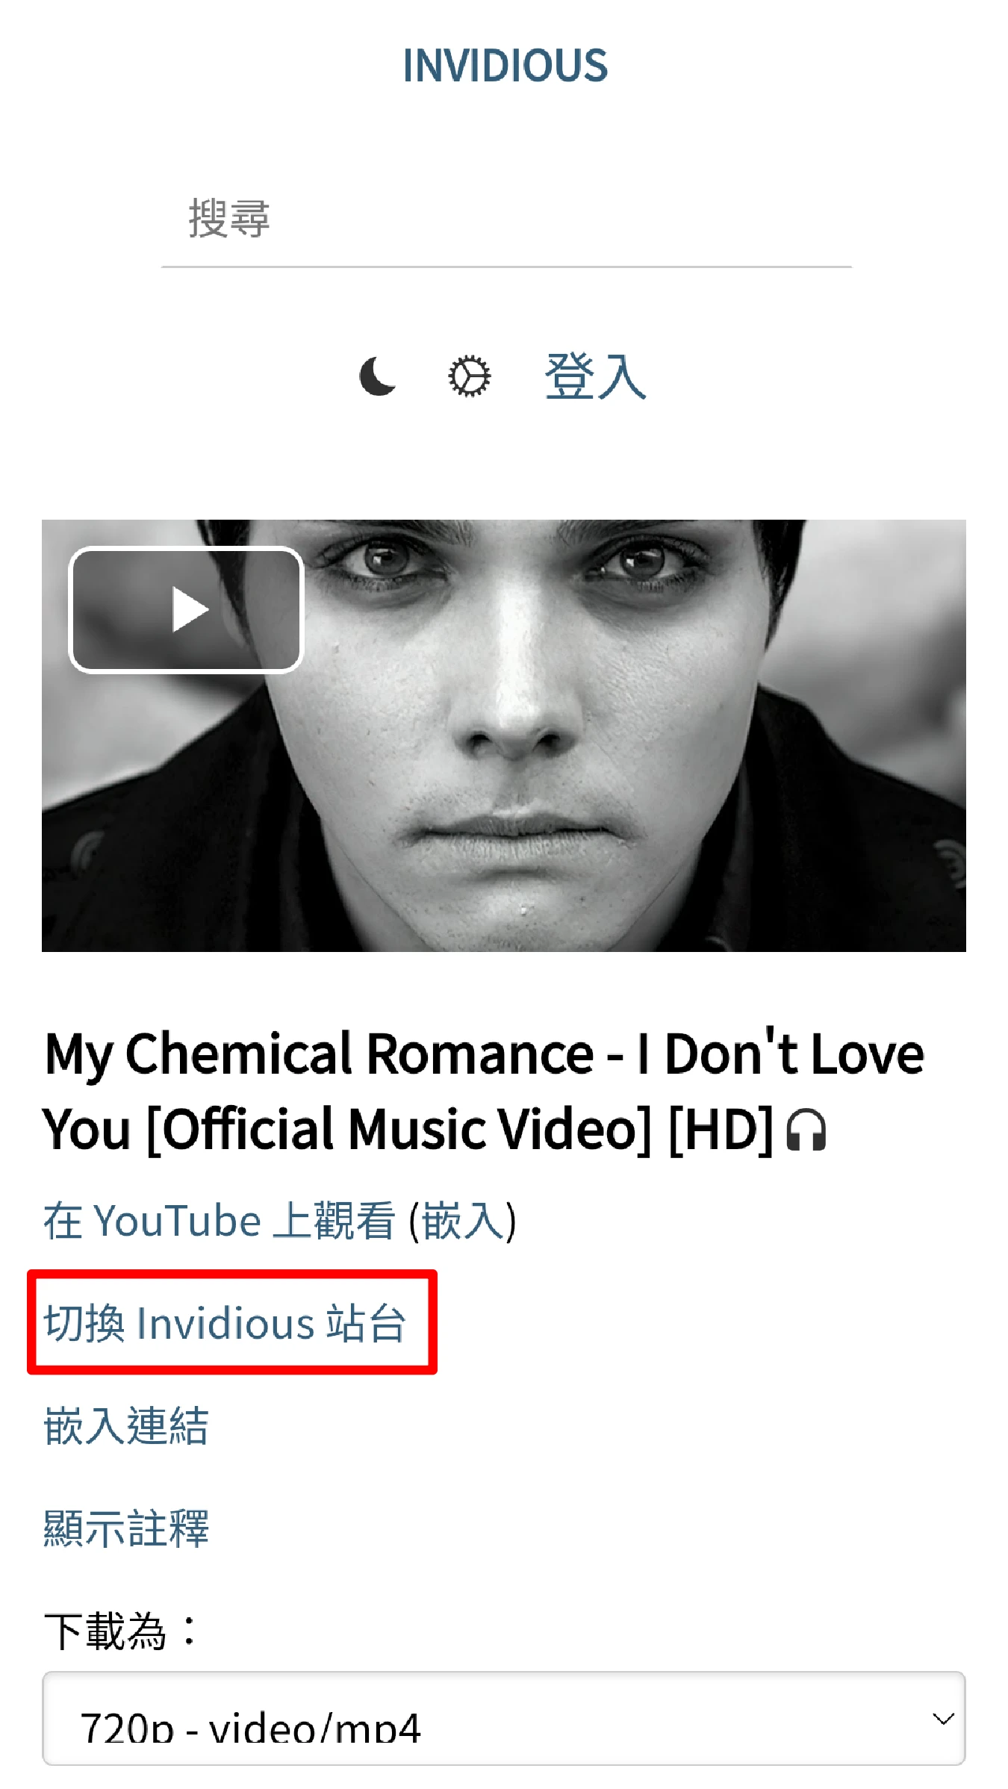1008x1789 pixels.
Task: Open the 720p - video/mp4 download dropdown
Action: pos(504,1718)
